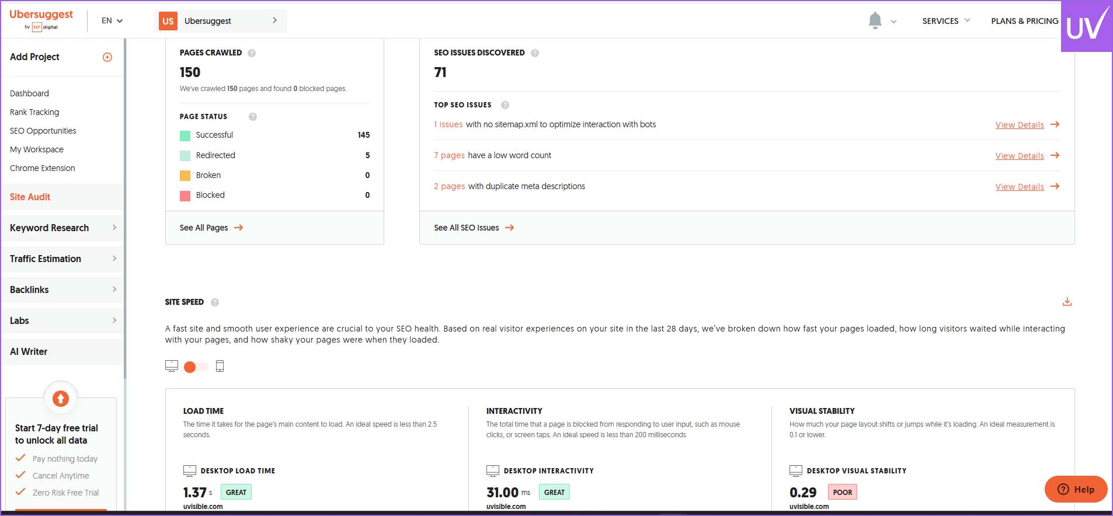Click the See All Pages arrow icon
Viewport: 1113px width, 516px height.
click(238, 228)
